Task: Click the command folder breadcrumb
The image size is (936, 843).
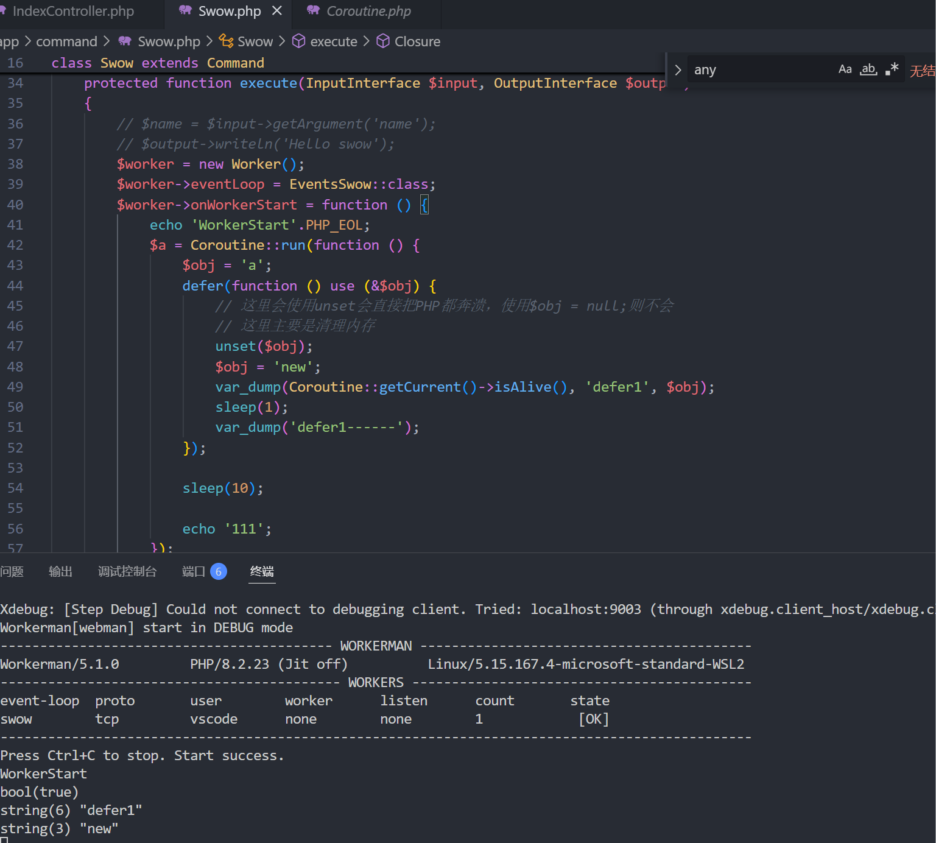Action: tap(66, 41)
